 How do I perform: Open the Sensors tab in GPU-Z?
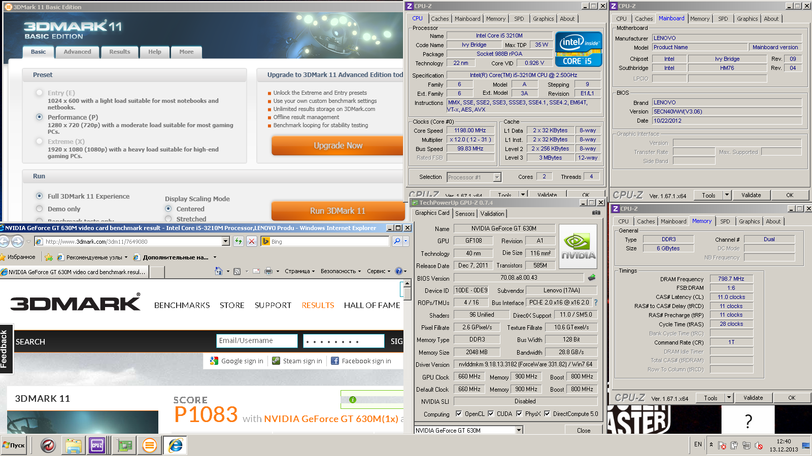(465, 214)
